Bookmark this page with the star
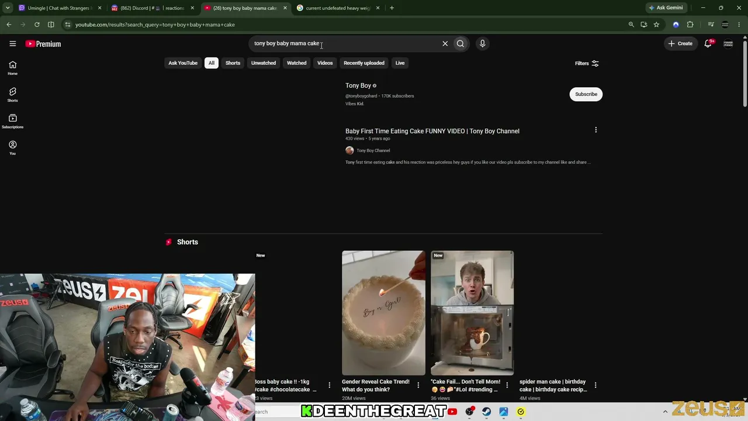 coord(656,25)
